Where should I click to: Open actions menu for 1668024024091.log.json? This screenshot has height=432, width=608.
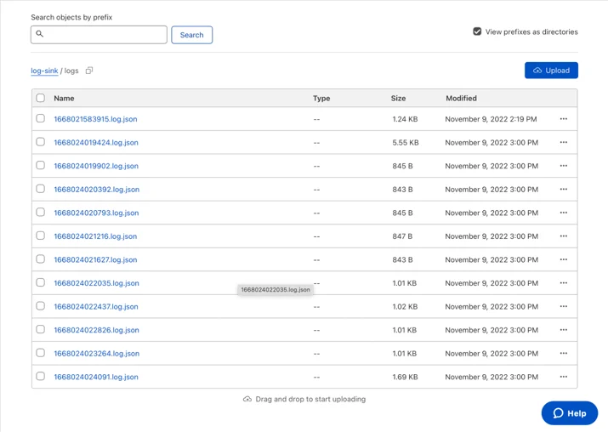564,377
